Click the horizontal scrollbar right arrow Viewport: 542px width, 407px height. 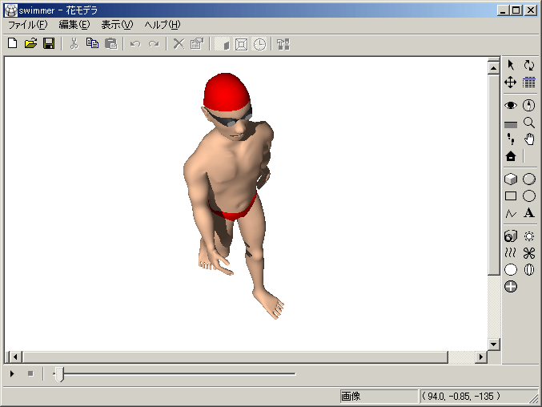coord(481,357)
